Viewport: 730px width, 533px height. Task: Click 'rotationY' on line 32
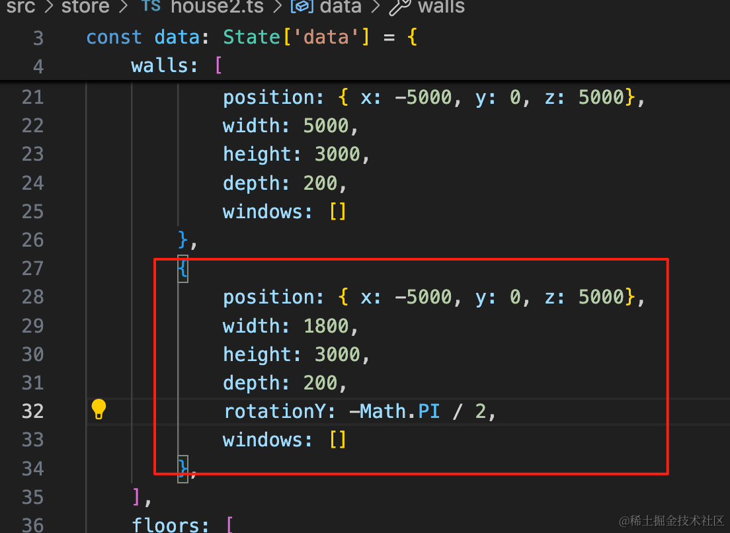tap(274, 411)
